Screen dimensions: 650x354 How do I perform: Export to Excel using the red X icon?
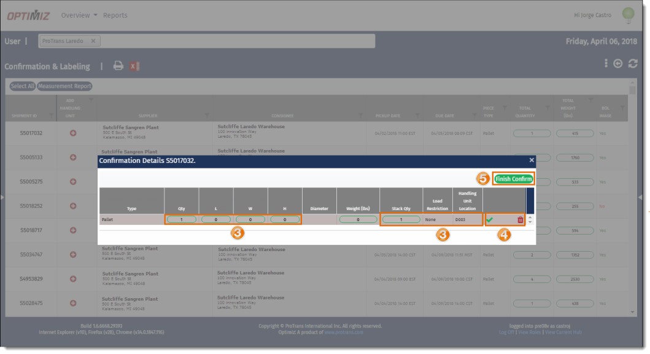pos(135,66)
